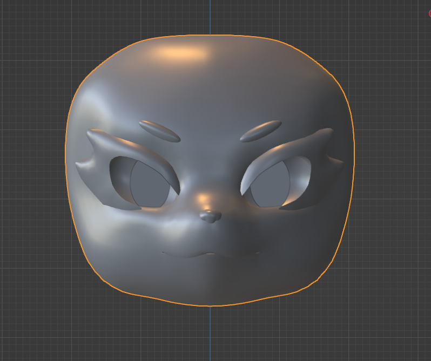Click the mouth line on the model
Screen dimensions: 431x361
pyautogui.click(x=211, y=254)
